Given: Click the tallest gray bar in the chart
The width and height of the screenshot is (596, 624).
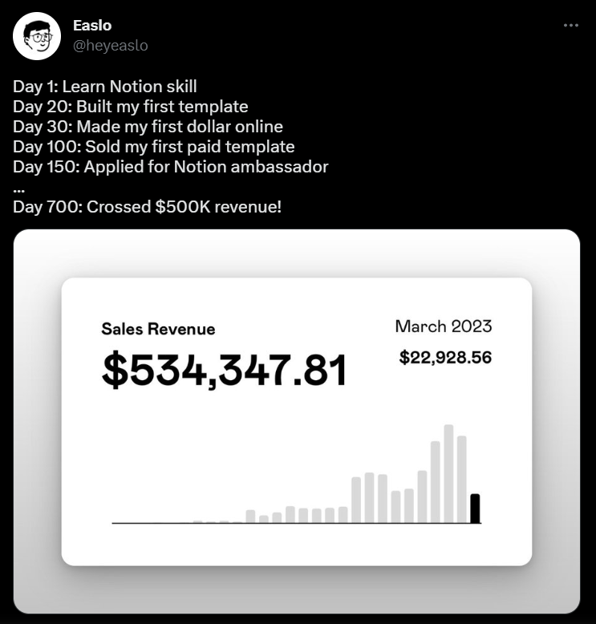Looking at the screenshot, I should pyautogui.click(x=448, y=473).
